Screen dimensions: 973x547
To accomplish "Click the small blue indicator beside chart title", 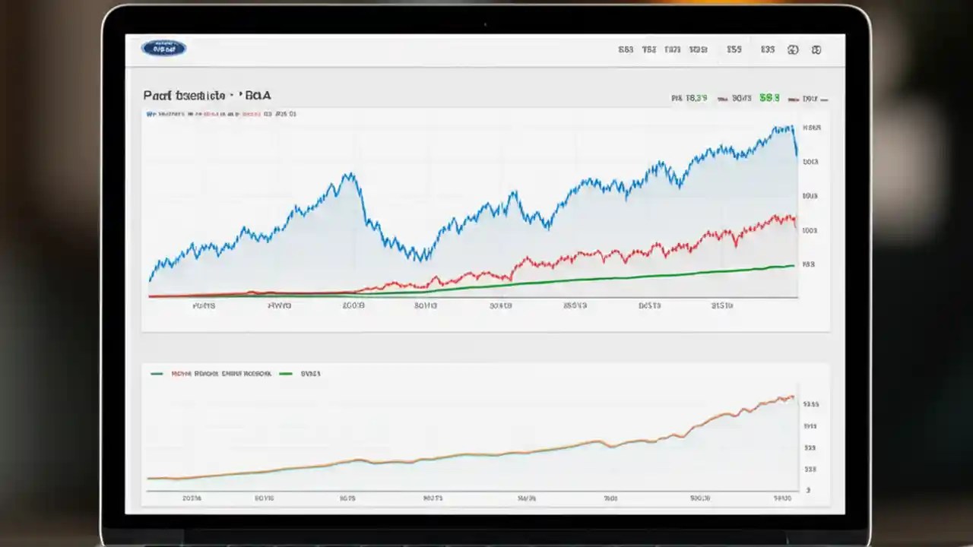I will (x=149, y=114).
